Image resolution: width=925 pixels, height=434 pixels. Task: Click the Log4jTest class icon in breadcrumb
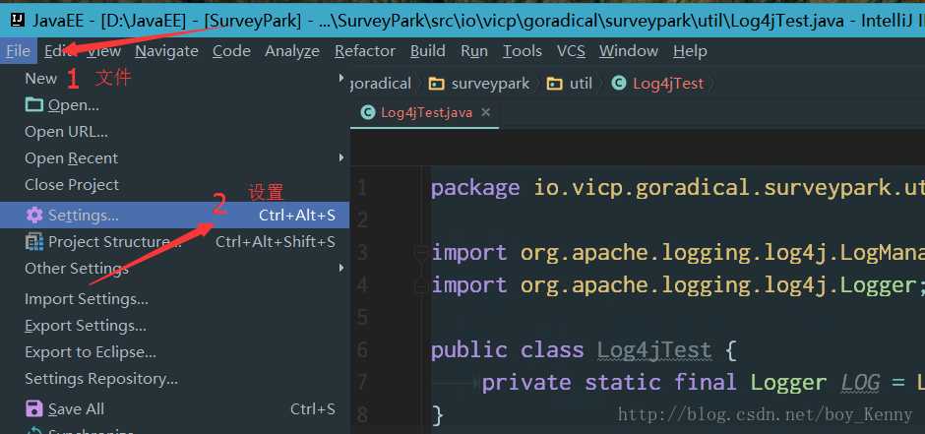click(x=618, y=84)
